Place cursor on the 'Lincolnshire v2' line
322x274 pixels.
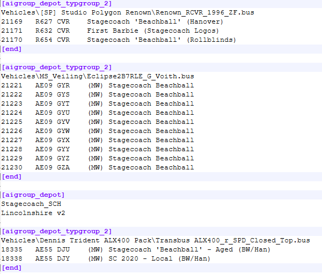click(33, 213)
